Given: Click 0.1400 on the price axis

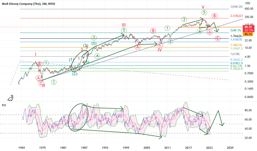Looking at the screenshot, I should [249, 89].
